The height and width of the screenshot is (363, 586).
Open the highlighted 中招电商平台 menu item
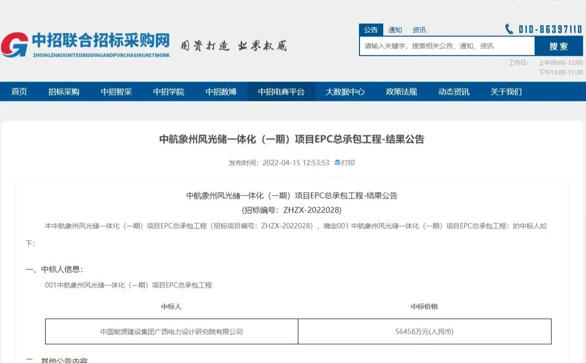point(281,92)
